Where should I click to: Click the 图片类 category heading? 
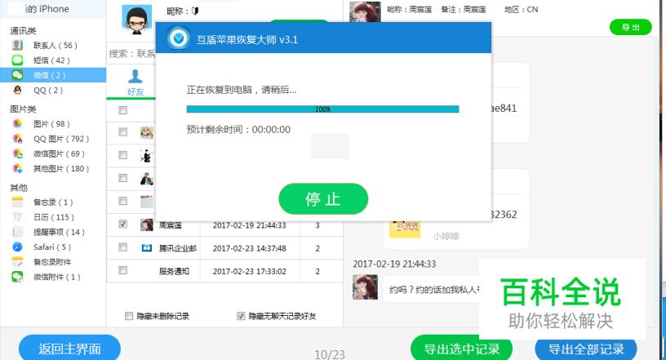(x=23, y=109)
